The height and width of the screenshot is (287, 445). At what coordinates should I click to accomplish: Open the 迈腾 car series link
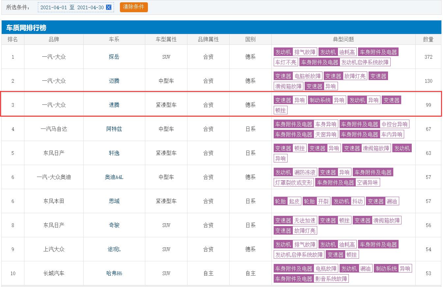114,81
